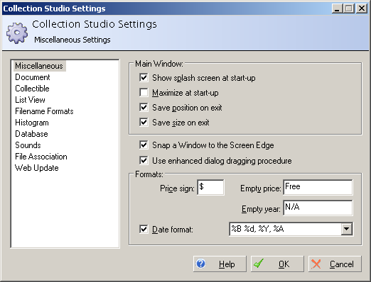
Task: Click the red X icon on Cancel
Action: pos(316,264)
